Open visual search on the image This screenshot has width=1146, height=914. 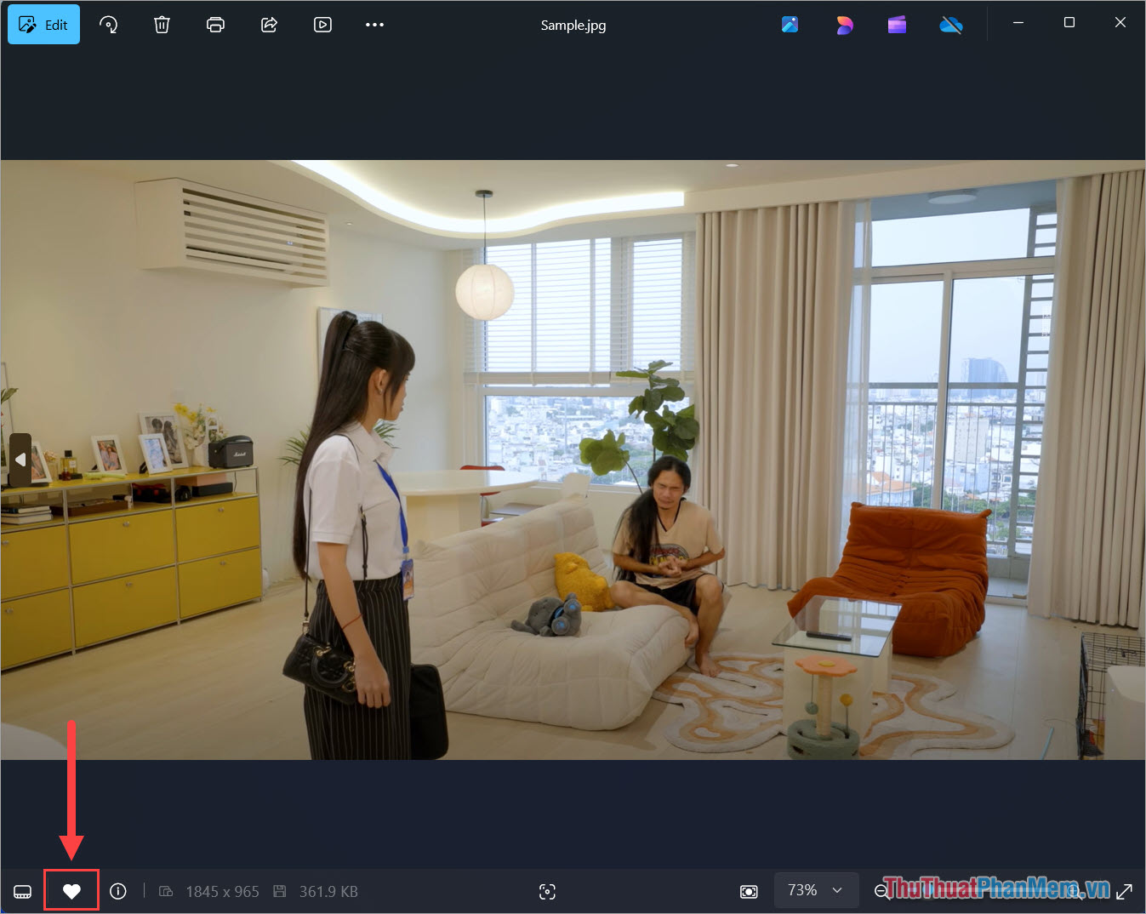(547, 891)
